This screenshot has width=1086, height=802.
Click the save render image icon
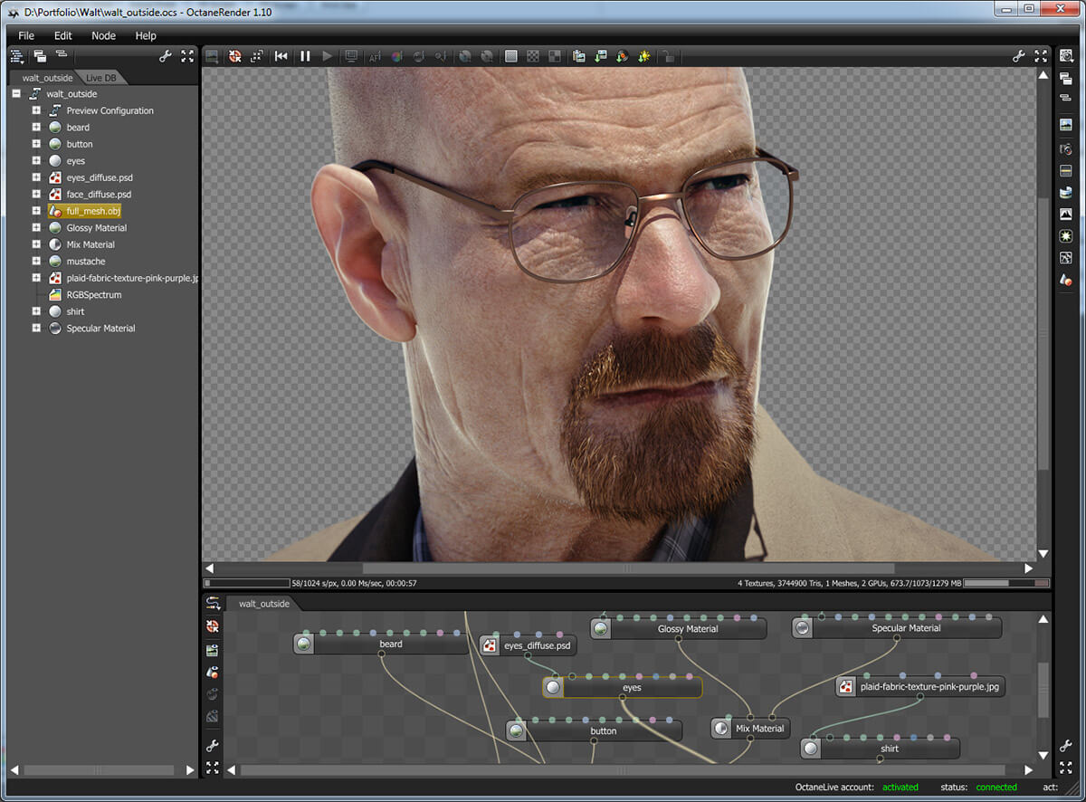(x=212, y=56)
